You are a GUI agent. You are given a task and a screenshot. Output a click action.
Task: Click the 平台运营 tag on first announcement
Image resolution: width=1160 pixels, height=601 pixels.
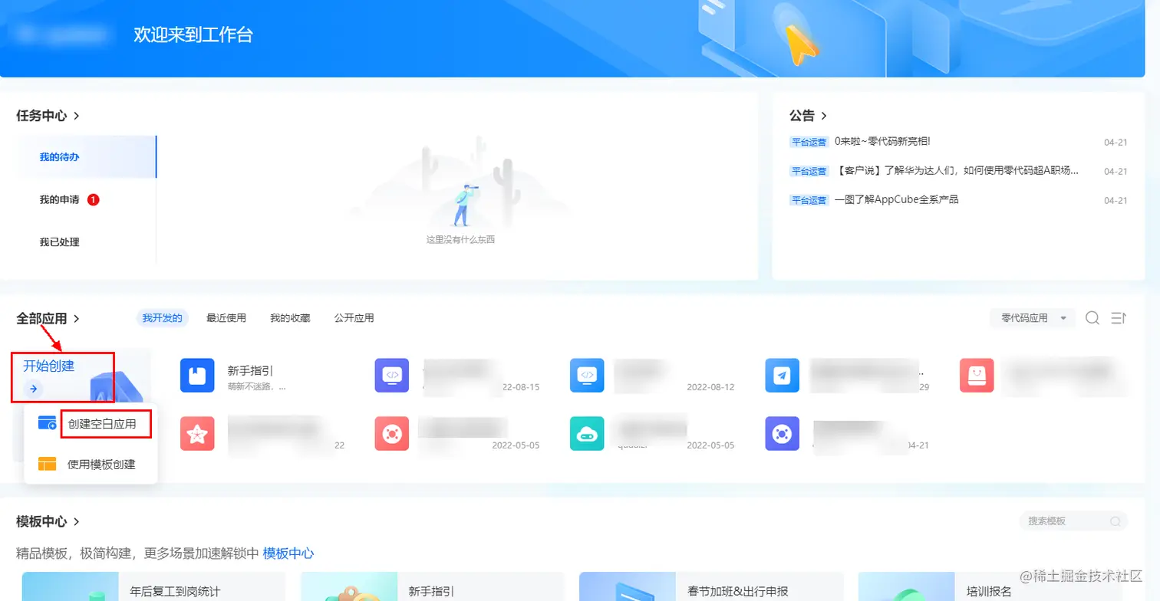(809, 142)
